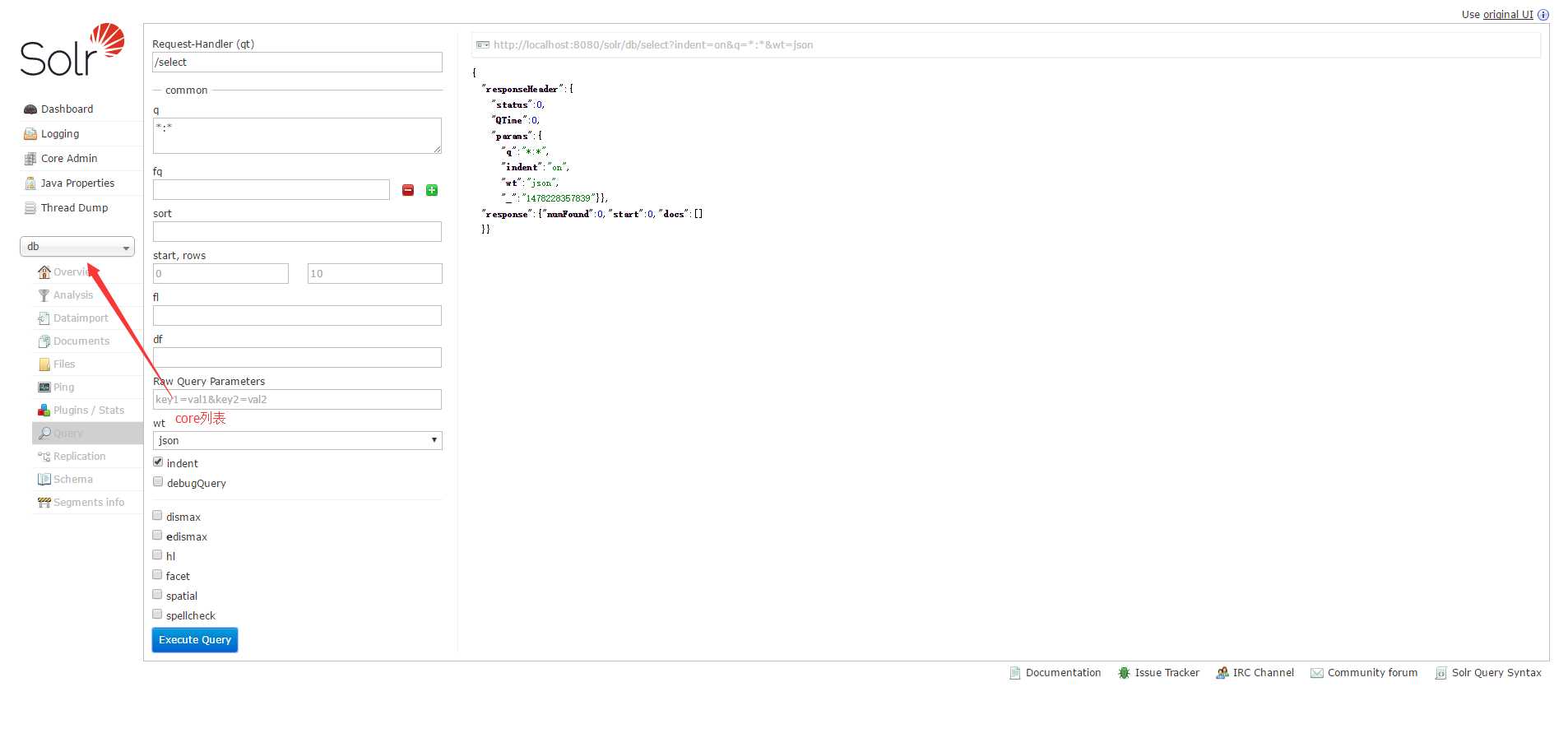Viewport: 1568px width, 747px height.
Task: Open the Thread Dump menu item
Action: click(x=75, y=208)
